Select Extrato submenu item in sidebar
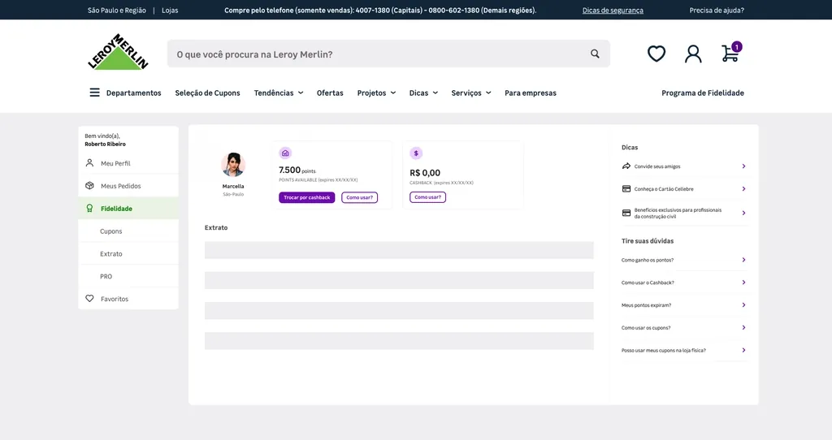The image size is (832, 440). click(x=128, y=253)
